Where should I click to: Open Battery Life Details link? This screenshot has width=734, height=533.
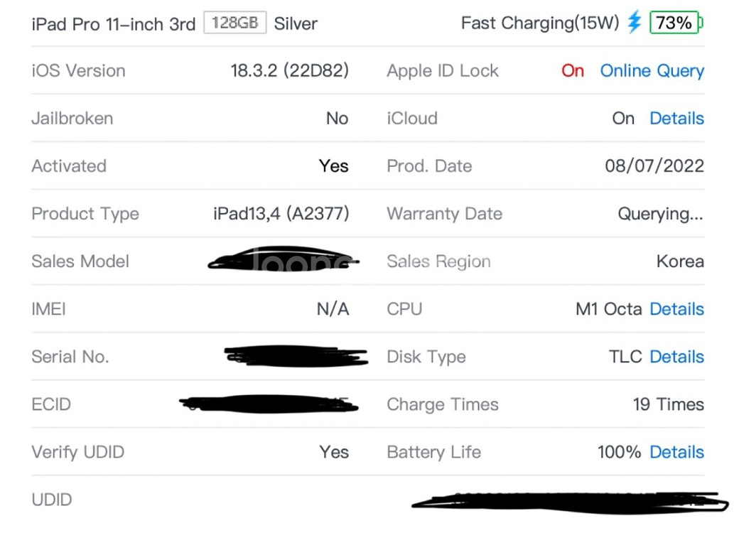[677, 452]
